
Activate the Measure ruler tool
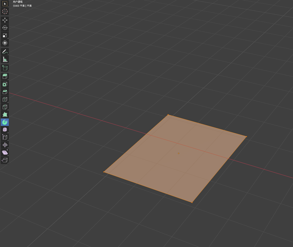pyautogui.click(x=5, y=60)
